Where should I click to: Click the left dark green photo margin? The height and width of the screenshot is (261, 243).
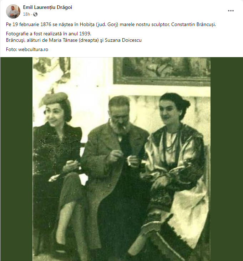click(x=16, y=159)
